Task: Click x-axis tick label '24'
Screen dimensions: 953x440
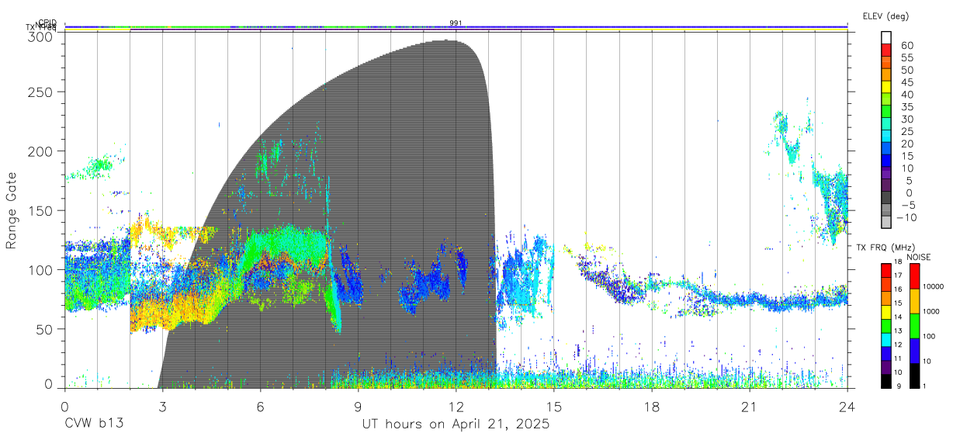Action: click(847, 406)
